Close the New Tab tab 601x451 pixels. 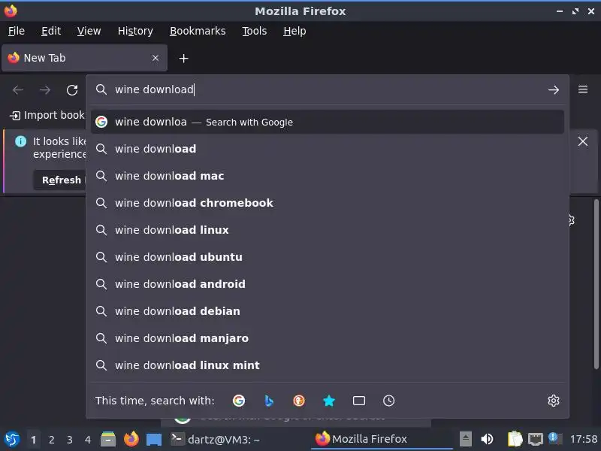[x=156, y=58]
